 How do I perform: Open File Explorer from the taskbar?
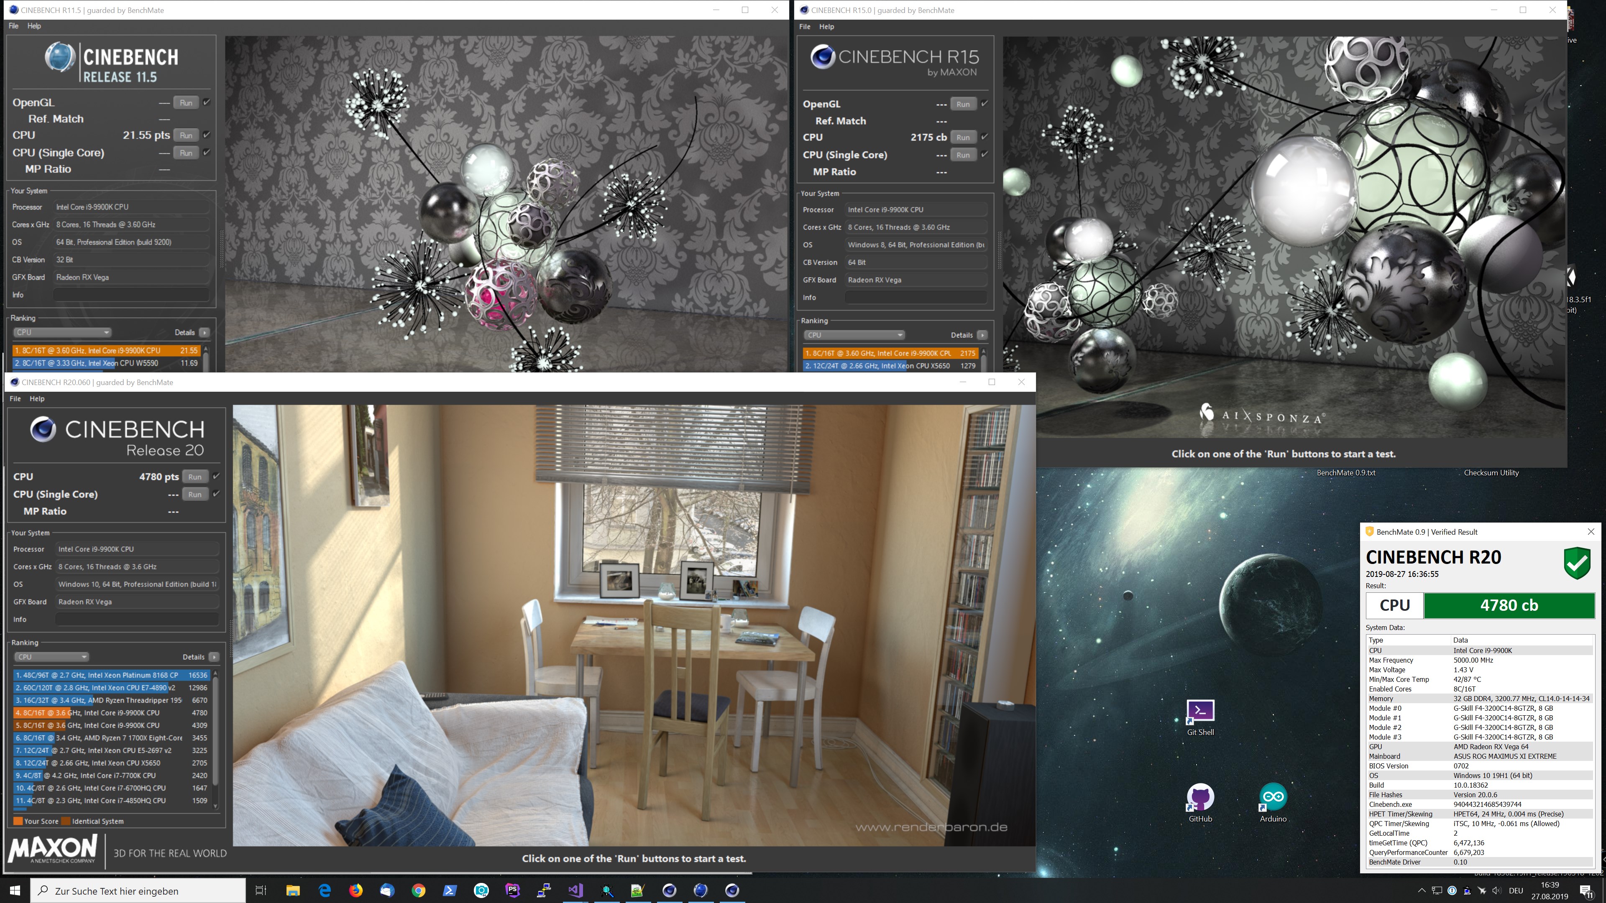293,890
